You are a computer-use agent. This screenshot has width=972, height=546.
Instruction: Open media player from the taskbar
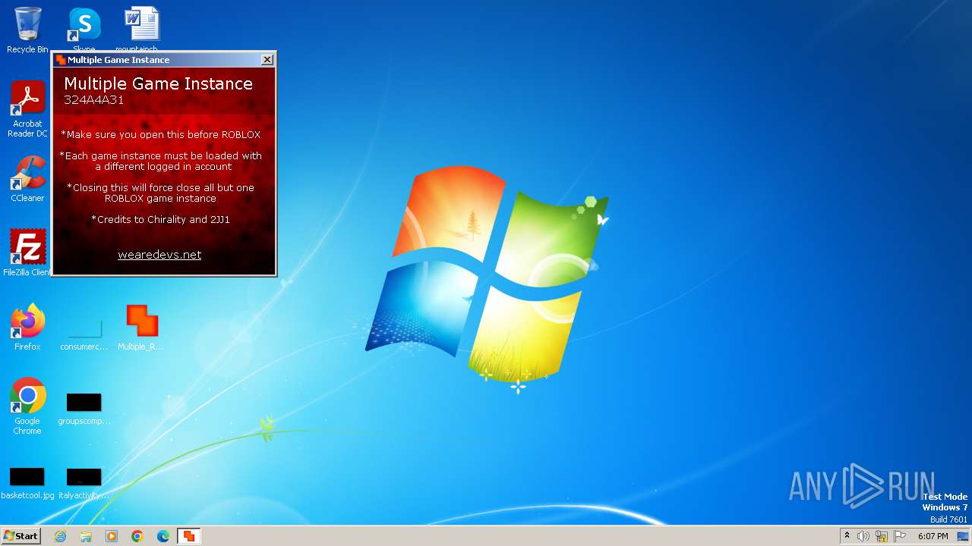(x=112, y=536)
